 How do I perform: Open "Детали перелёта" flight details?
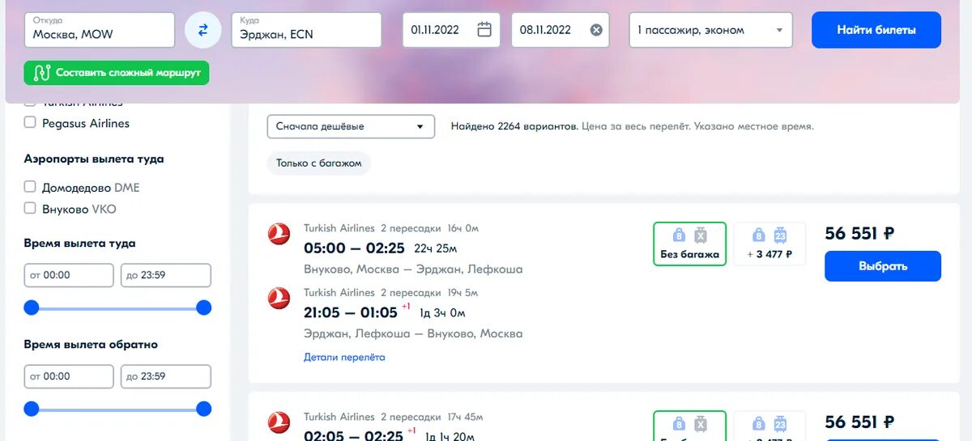point(344,357)
